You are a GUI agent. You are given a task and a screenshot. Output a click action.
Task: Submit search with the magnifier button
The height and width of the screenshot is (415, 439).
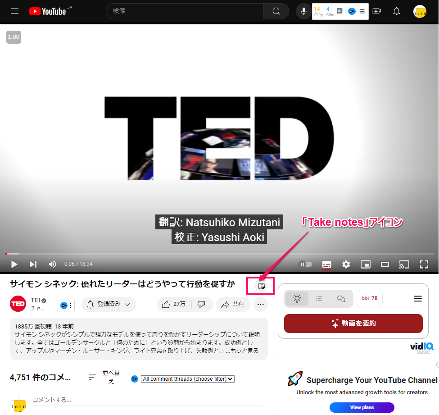[x=276, y=11]
